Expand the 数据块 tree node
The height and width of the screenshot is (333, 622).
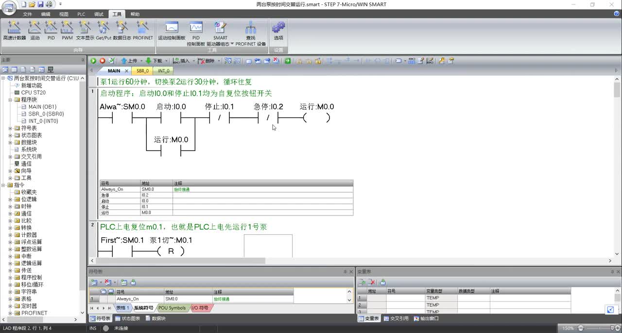pyautogui.click(x=11, y=142)
